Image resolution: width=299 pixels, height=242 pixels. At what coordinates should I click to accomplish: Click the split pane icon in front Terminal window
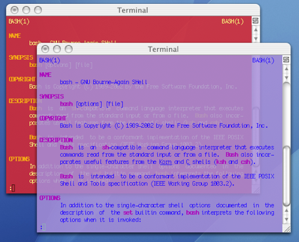[286, 60]
